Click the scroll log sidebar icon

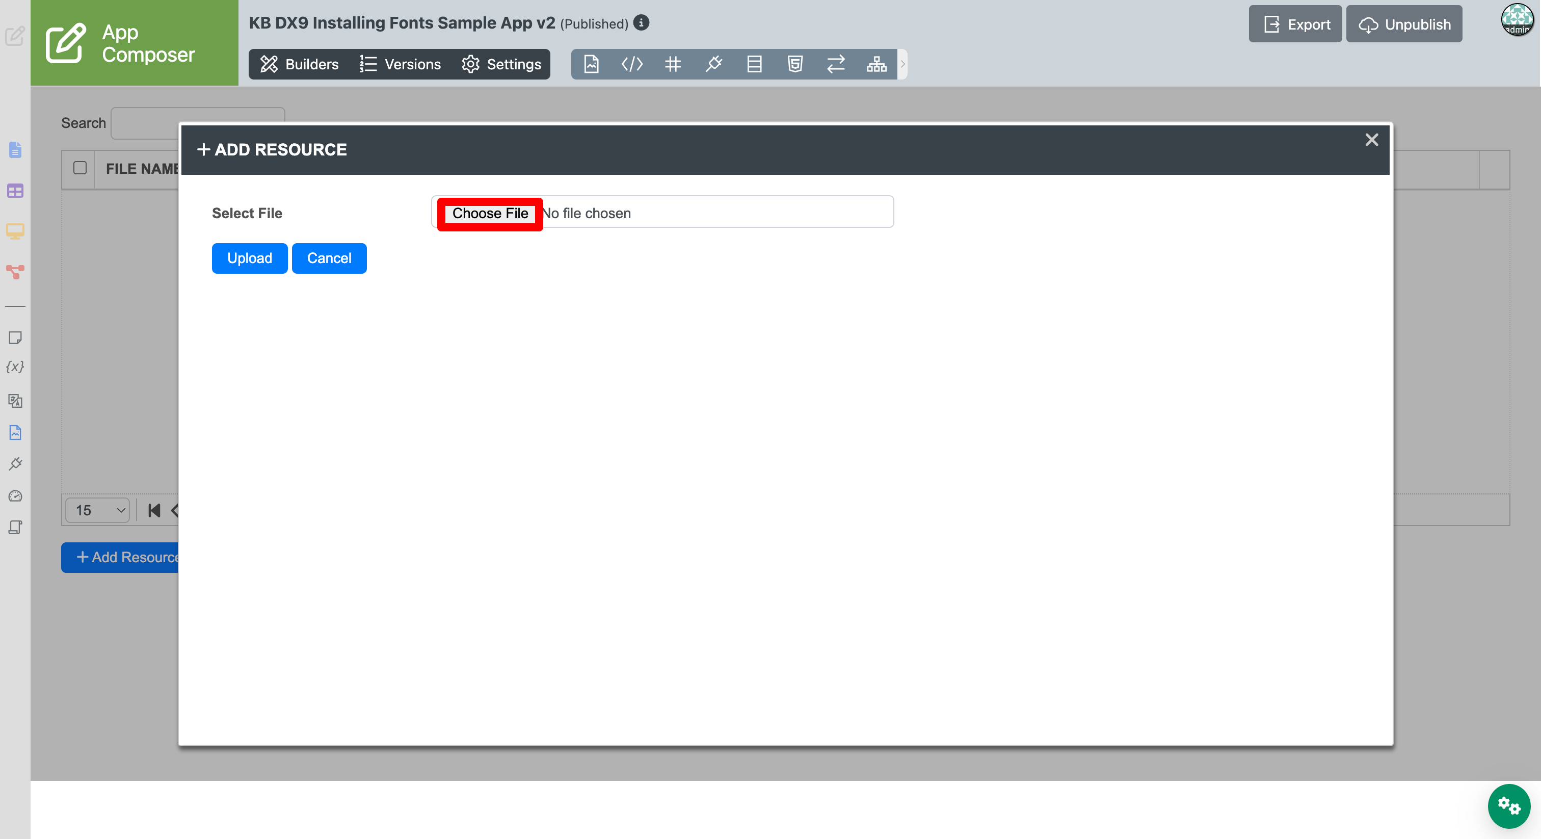pos(15,528)
